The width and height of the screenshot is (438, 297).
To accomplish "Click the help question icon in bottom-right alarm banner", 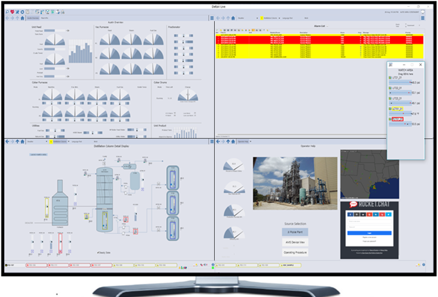I will coord(423,265).
